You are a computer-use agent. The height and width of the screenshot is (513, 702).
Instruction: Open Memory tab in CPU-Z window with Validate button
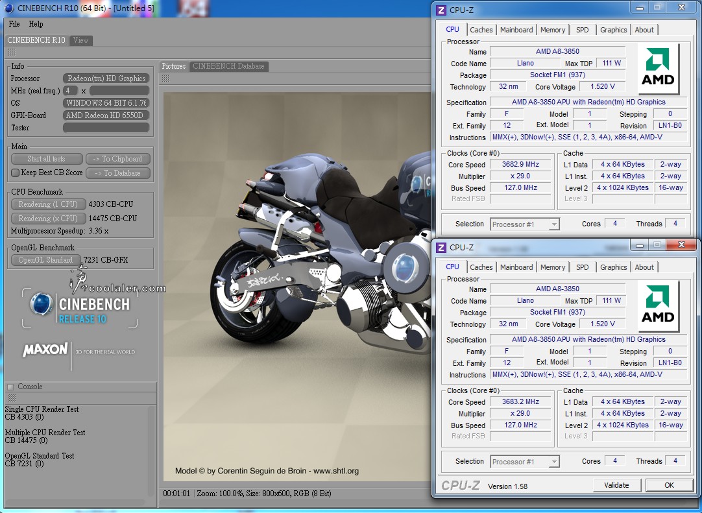click(x=553, y=267)
